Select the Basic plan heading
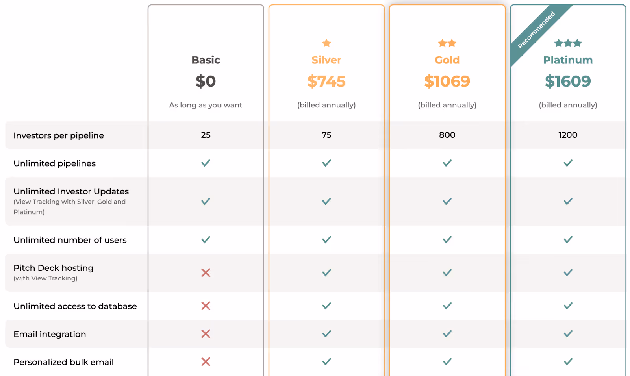Image resolution: width=630 pixels, height=376 pixels. coord(206,60)
